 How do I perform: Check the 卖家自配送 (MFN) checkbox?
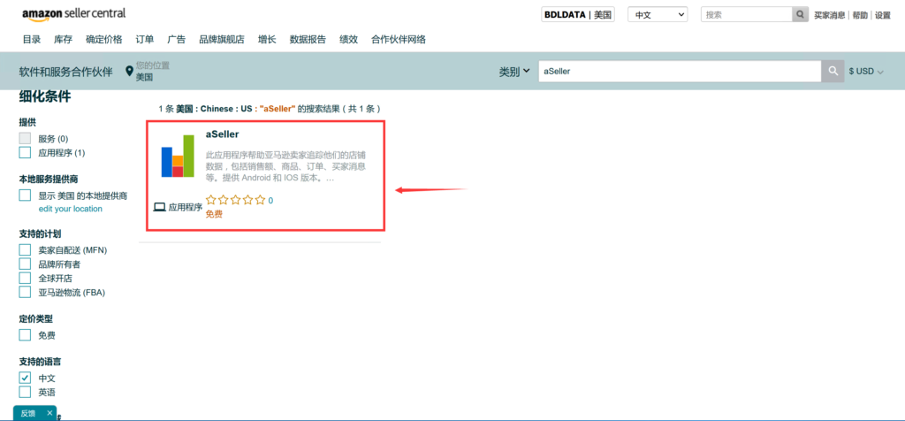(25, 250)
